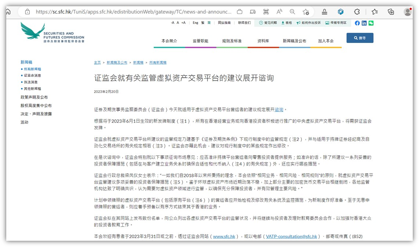The image size is (419, 247).
Task: Open the browser profile avatar
Action: 408,12
